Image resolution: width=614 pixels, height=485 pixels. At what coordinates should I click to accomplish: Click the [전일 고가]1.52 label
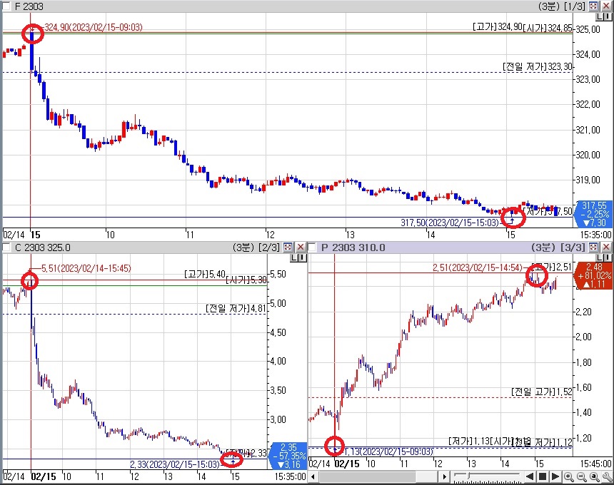tap(542, 392)
